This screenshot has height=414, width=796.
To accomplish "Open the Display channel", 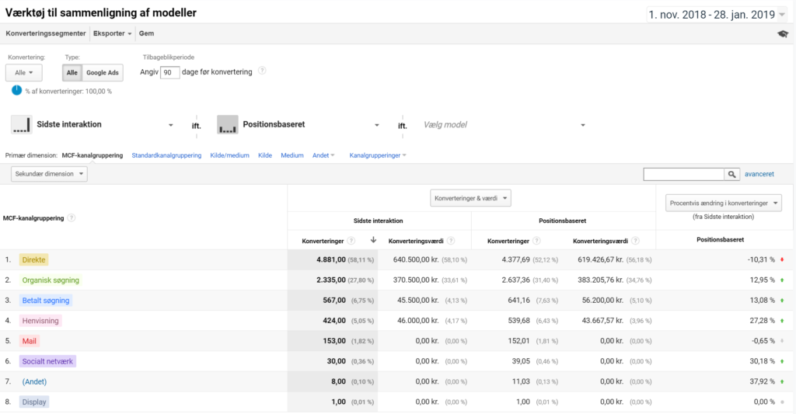I will point(34,402).
